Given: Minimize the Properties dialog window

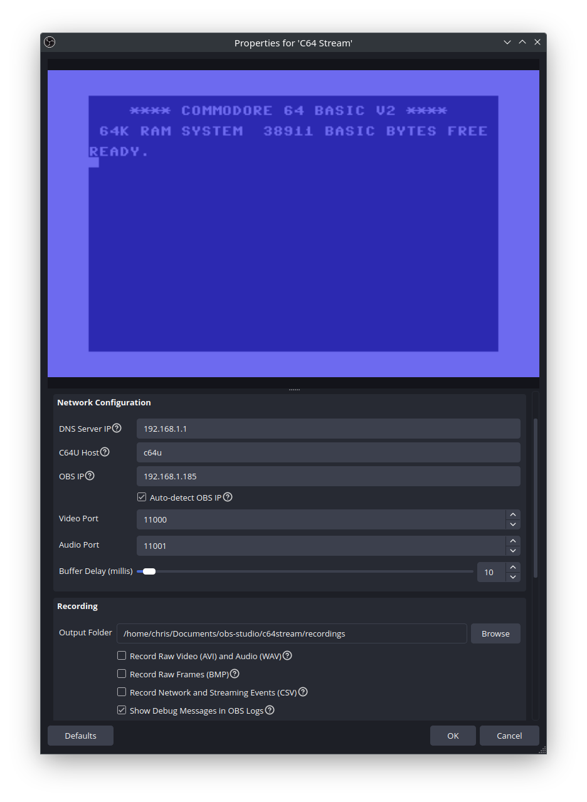Looking at the screenshot, I should pos(507,42).
